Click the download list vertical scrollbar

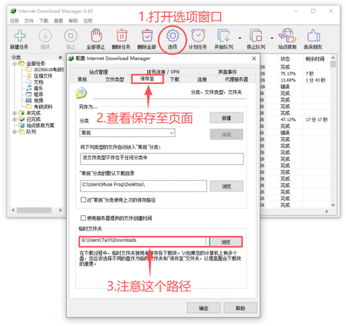pos(333,131)
